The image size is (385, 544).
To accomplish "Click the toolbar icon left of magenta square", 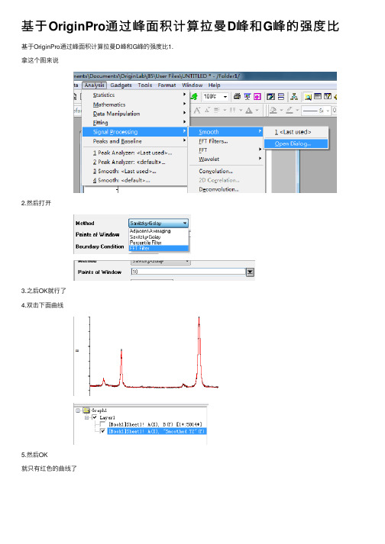I will (x=247, y=96).
